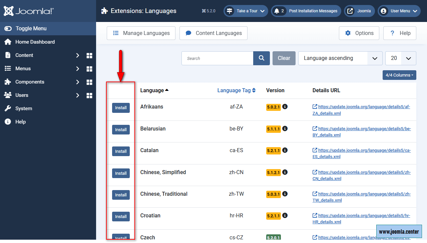The height and width of the screenshot is (243, 427).
Task: Click the zh-CN language tag cell
Action: 237,172
